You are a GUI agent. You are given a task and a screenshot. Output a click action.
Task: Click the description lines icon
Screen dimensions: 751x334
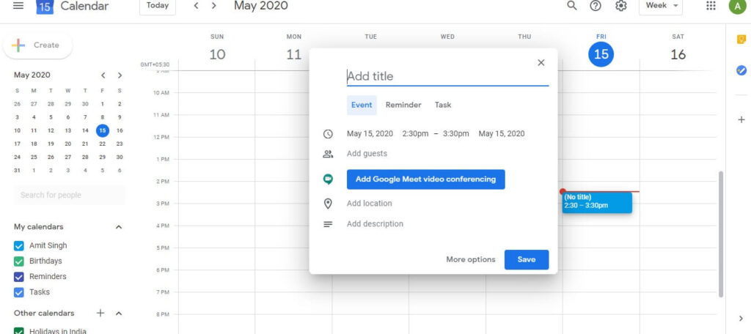[328, 224]
